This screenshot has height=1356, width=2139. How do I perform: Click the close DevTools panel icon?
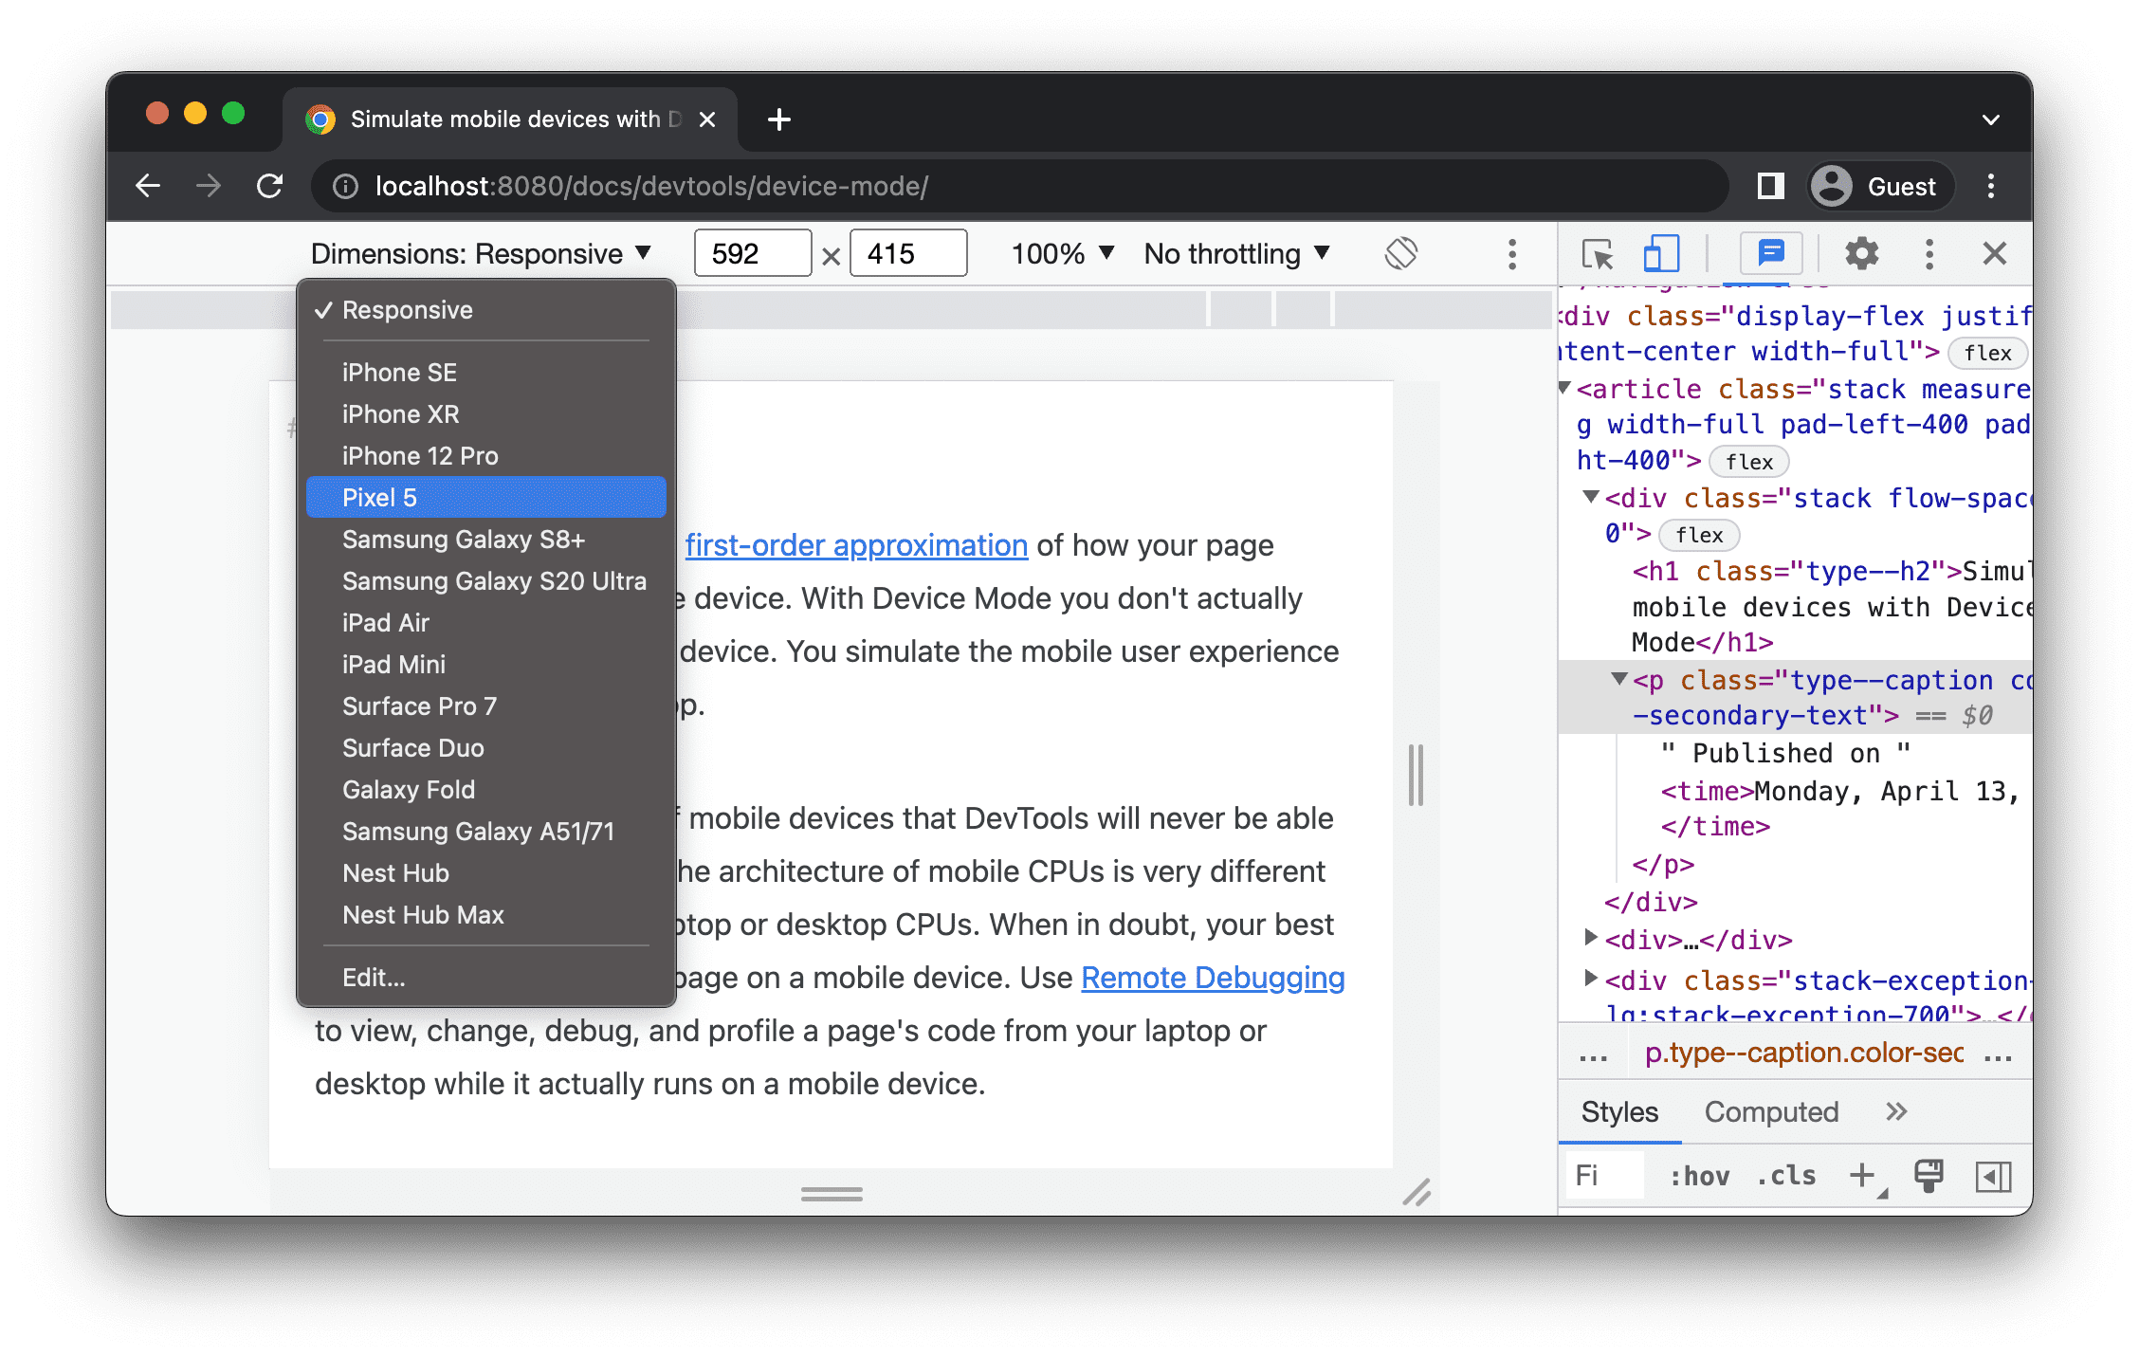coord(1996,254)
